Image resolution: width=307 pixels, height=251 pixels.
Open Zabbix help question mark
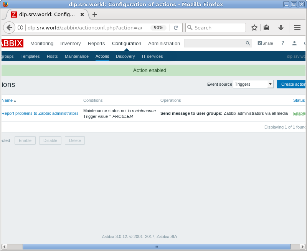pyautogui.click(x=282, y=43)
